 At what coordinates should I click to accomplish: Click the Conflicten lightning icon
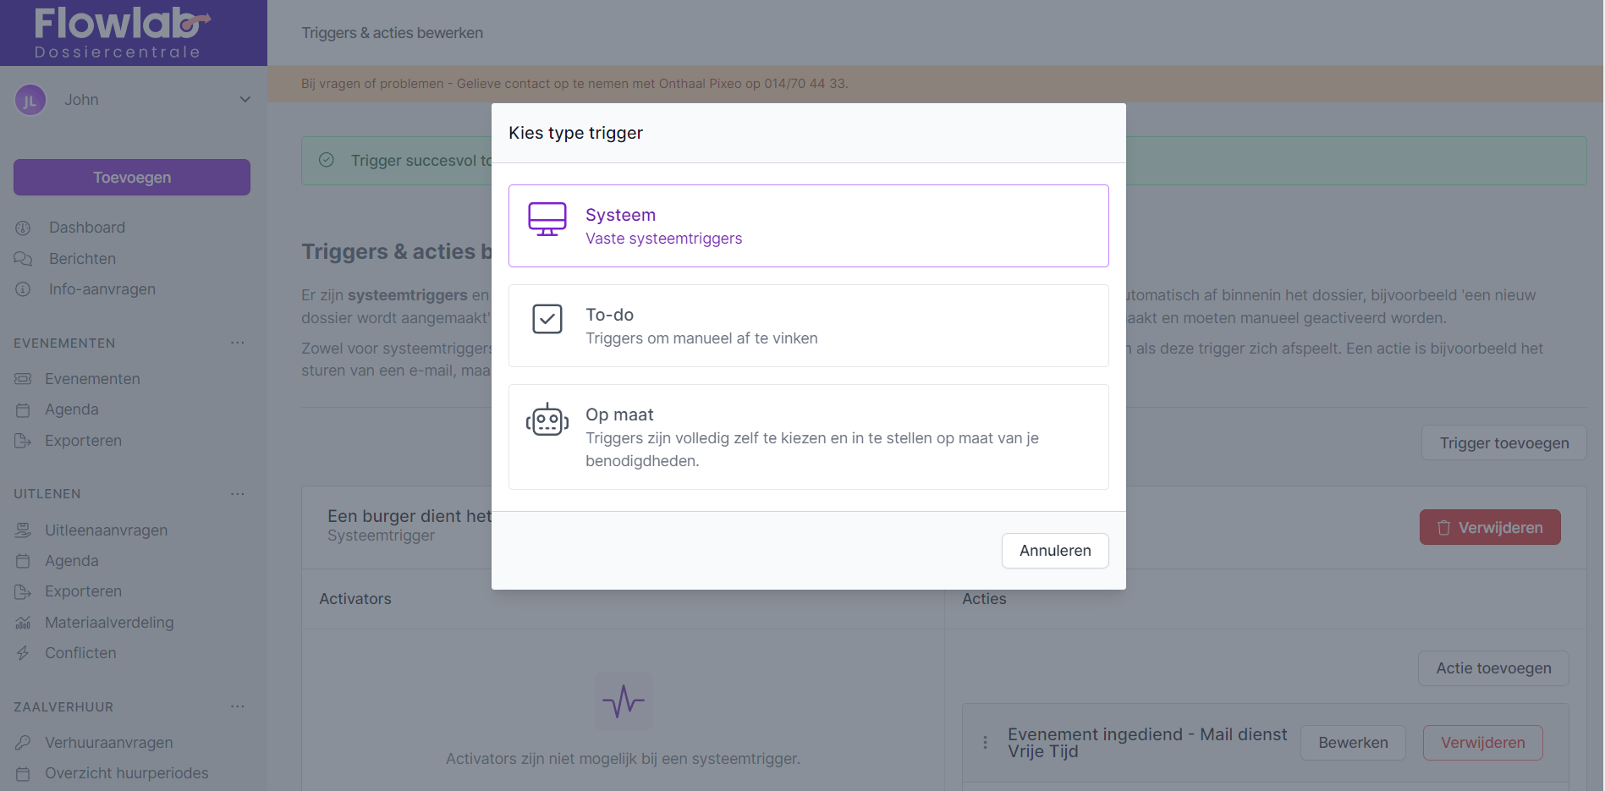point(23,653)
